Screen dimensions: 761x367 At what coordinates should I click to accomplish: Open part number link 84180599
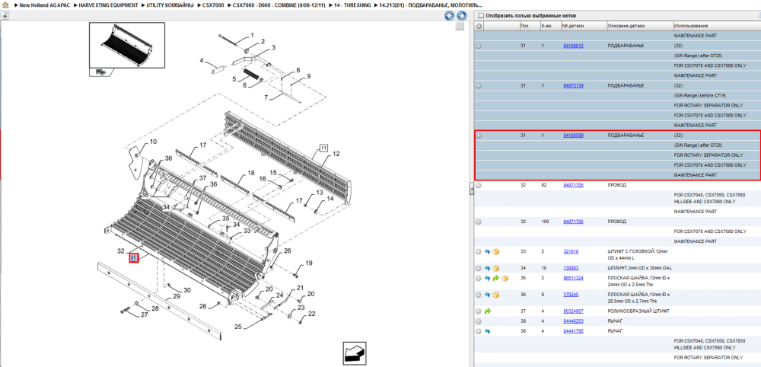click(x=573, y=136)
